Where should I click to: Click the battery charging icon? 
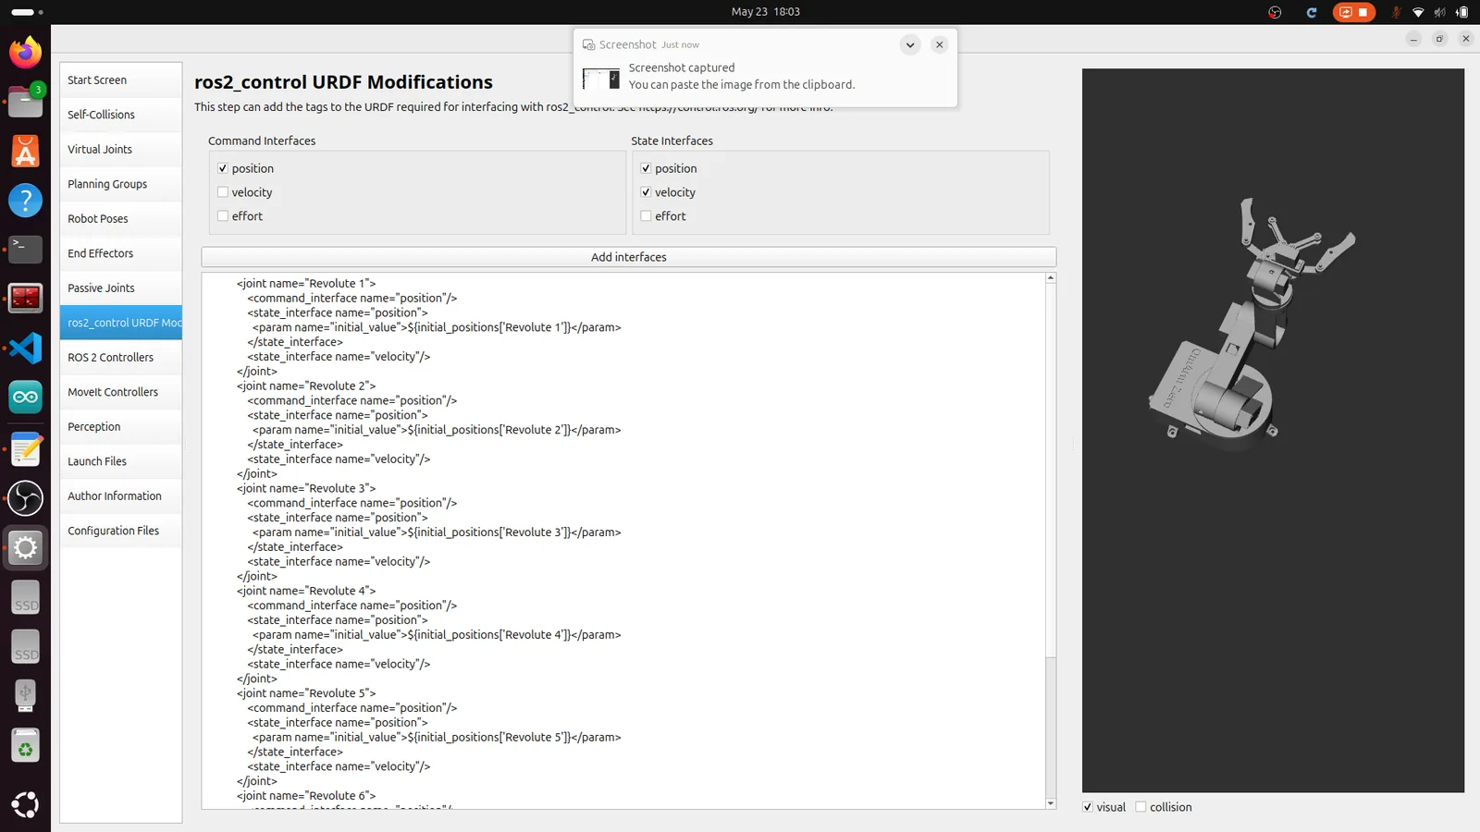pyautogui.click(x=1461, y=12)
